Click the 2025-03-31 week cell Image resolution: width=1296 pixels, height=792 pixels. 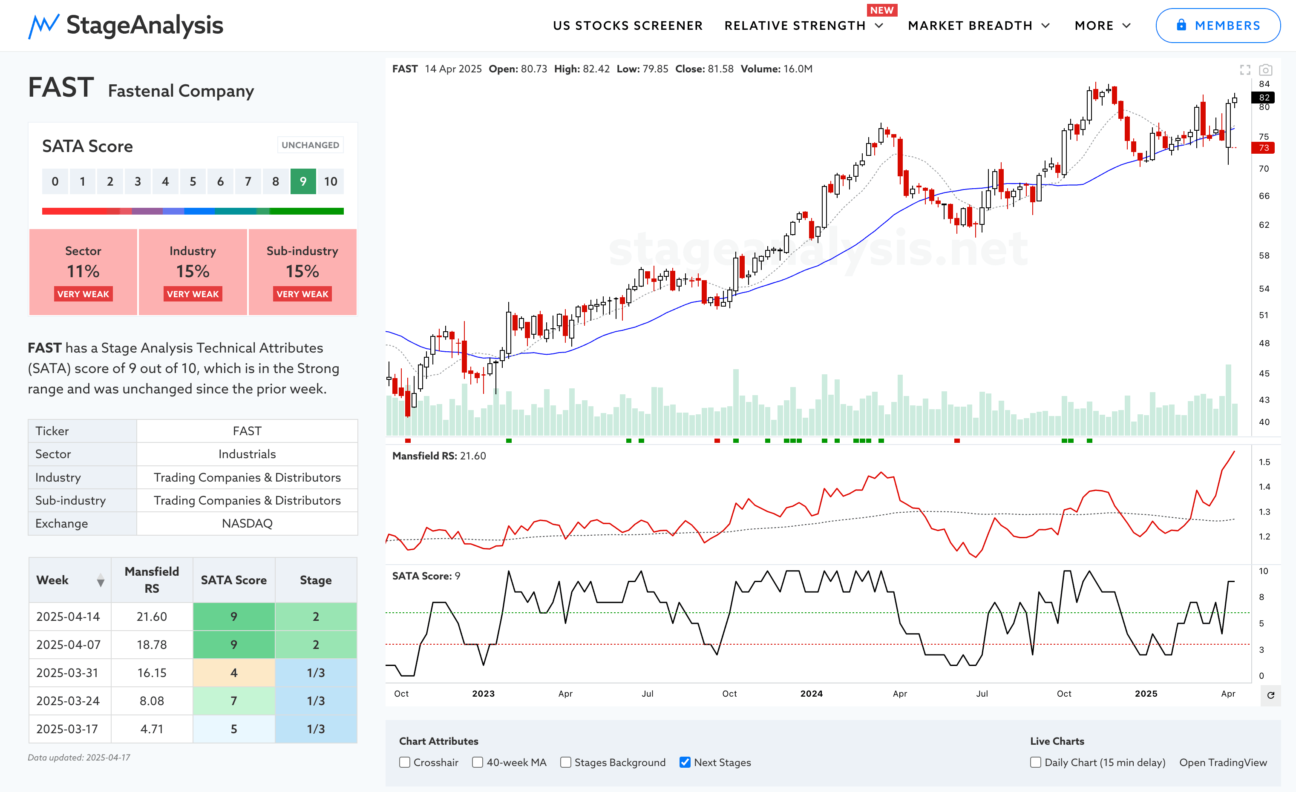pos(70,673)
